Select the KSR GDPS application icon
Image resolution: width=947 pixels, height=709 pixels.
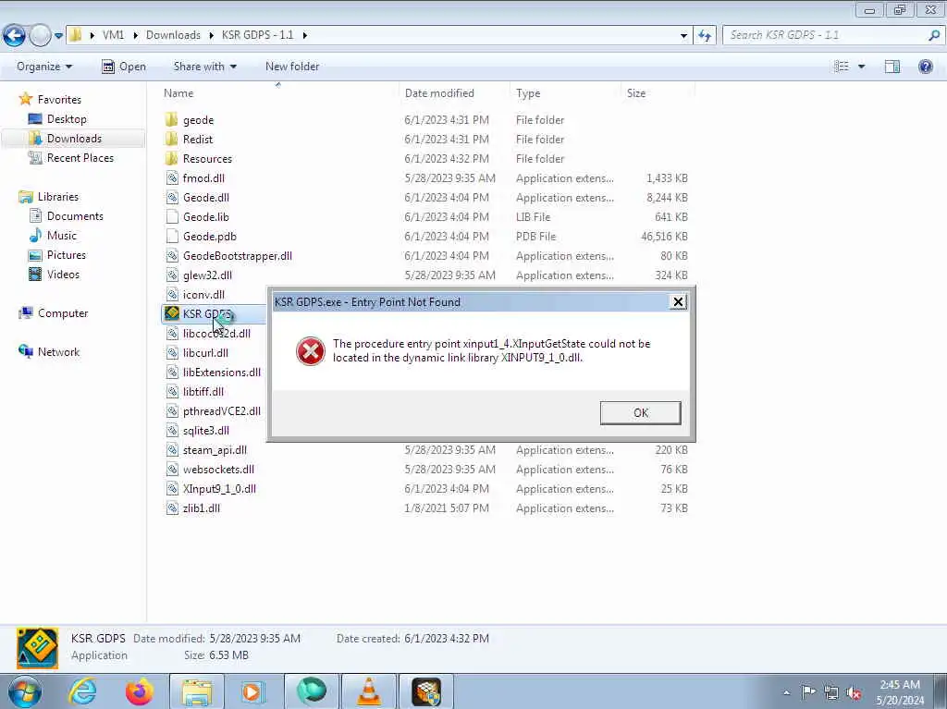172,312
